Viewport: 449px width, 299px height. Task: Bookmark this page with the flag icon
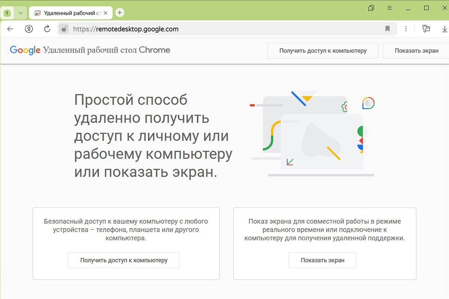pyautogui.click(x=387, y=28)
